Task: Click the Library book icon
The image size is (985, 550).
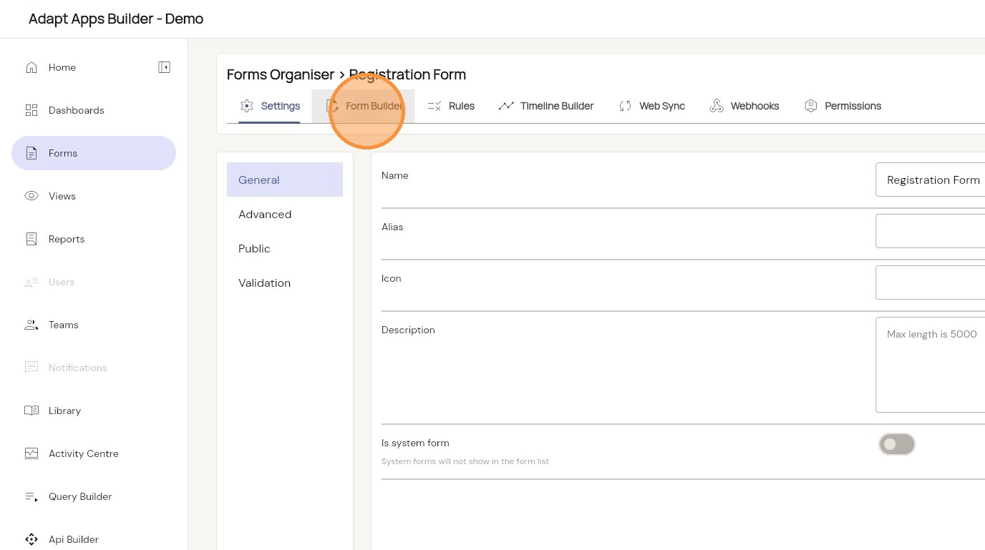Action: click(x=31, y=411)
